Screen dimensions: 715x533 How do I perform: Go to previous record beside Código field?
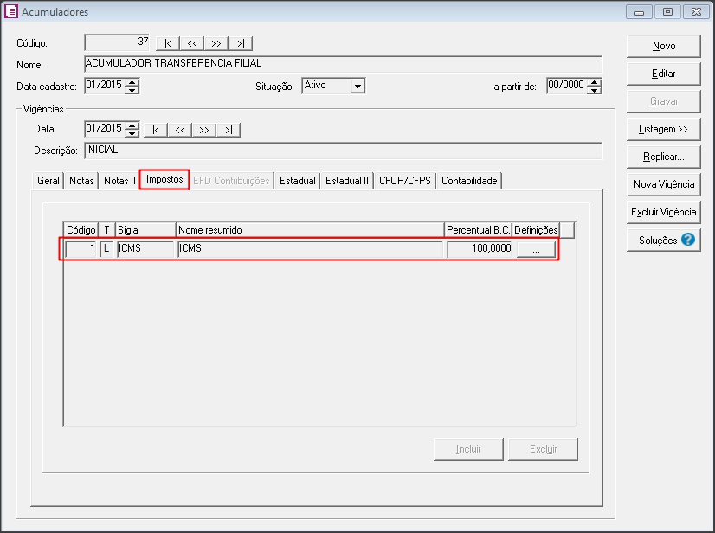pos(192,43)
